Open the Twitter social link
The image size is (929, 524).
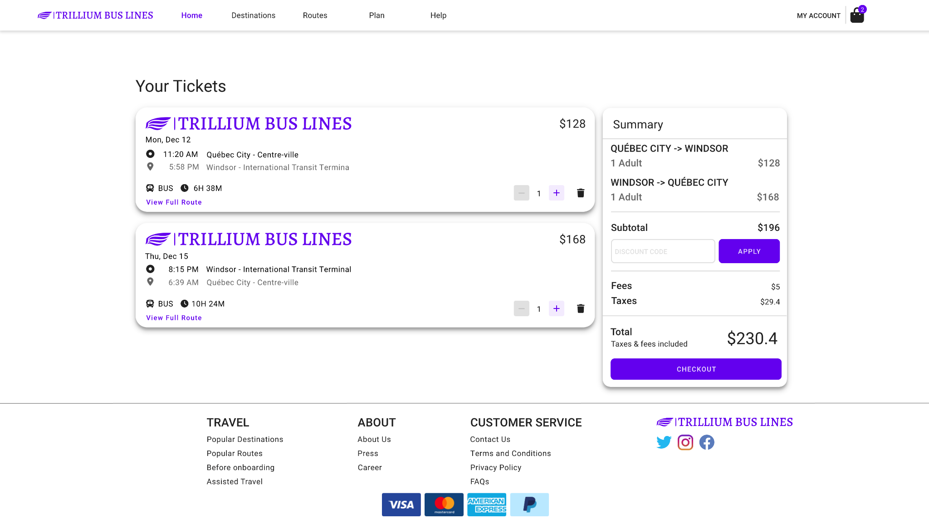pos(664,442)
